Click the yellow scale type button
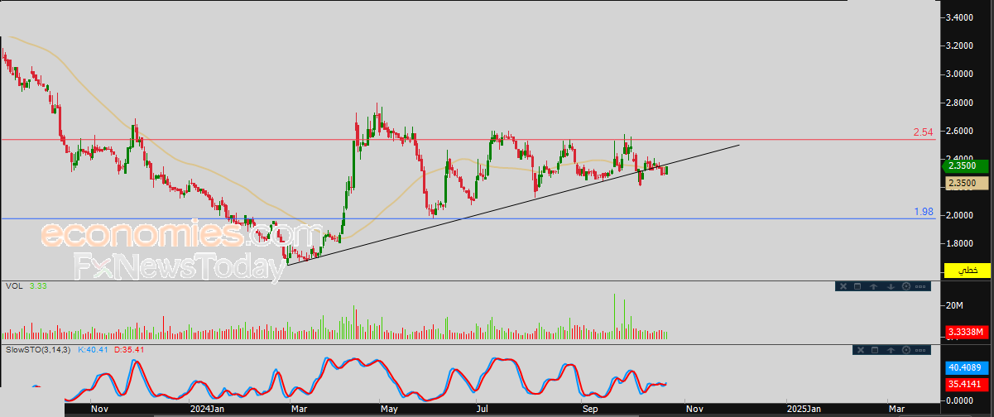Screen dimensions: 994x417 pyautogui.click(x=967, y=271)
